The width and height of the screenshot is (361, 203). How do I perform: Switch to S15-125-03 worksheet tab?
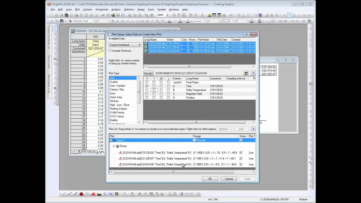click(x=88, y=152)
